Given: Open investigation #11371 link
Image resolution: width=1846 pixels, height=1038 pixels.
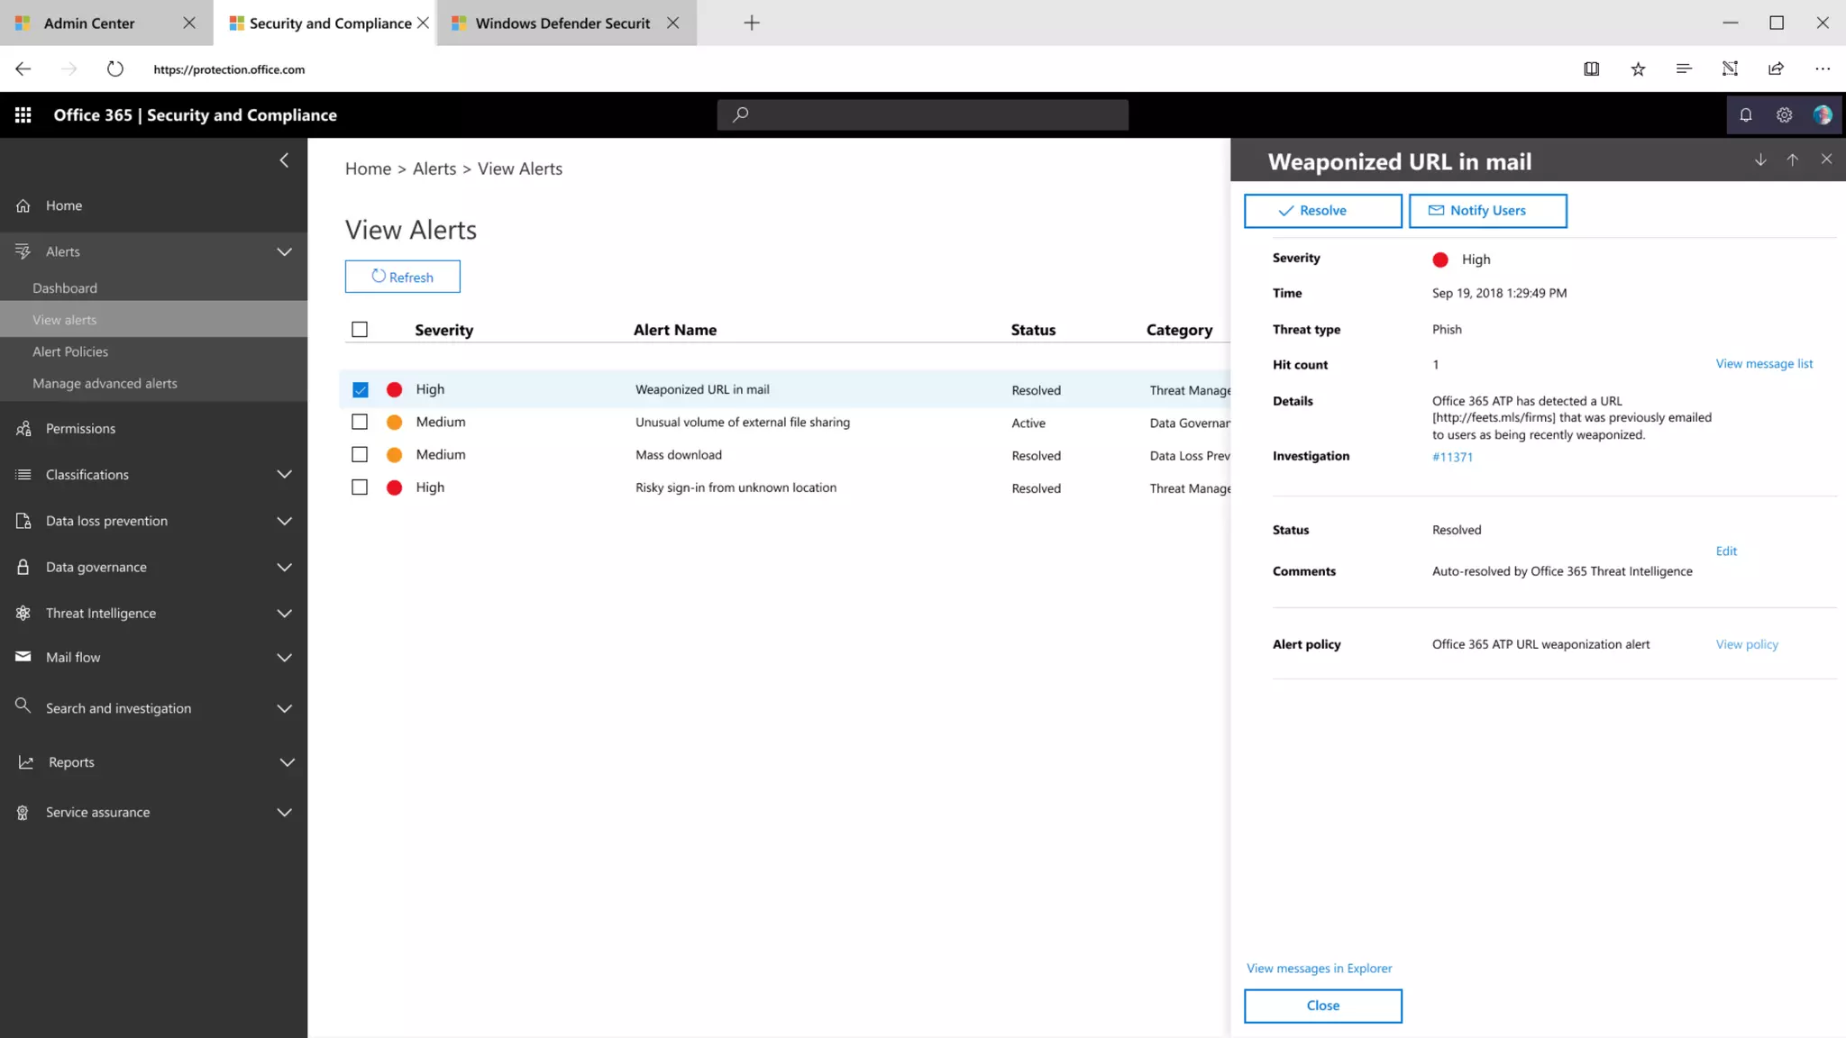Looking at the screenshot, I should point(1452,457).
